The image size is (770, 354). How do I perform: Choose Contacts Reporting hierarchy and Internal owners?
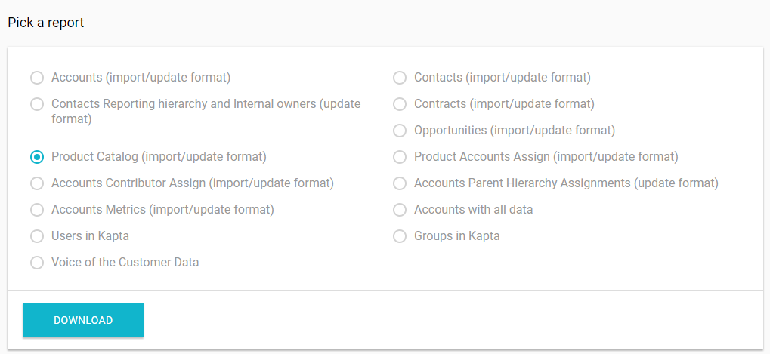(x=37, y=104)
